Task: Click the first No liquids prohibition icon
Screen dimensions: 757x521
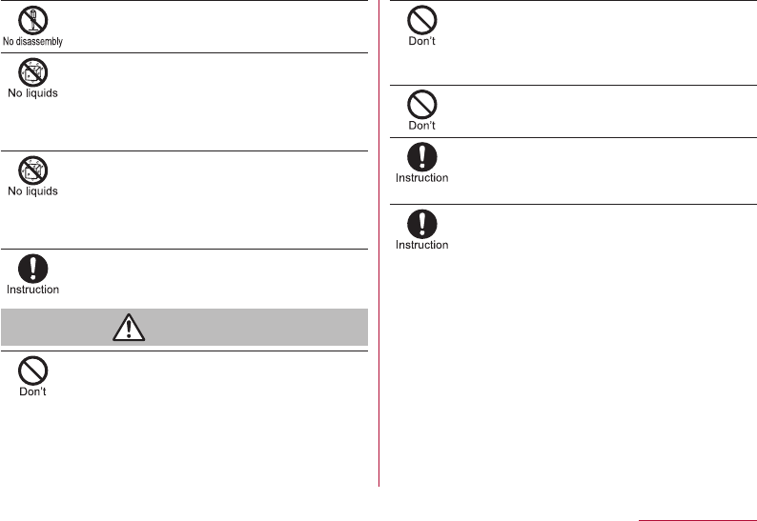Action: pos(32,72)
